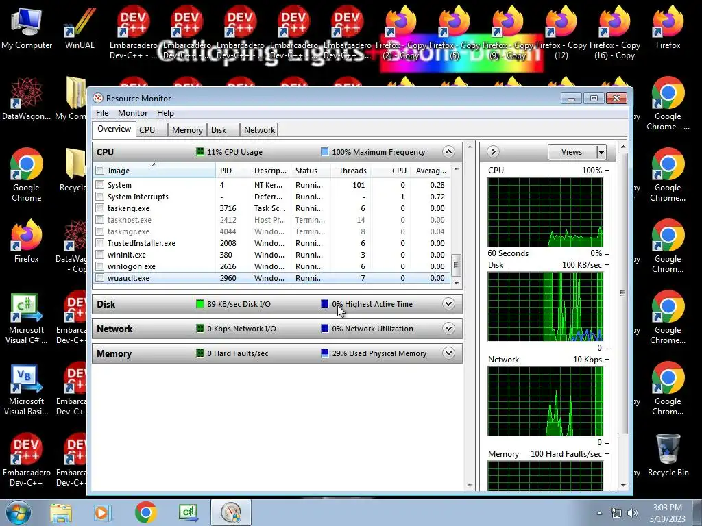This screenshot has height=526, width=702.
Task: Open the My Computer desktop icon
Action: tap(27, 27)
